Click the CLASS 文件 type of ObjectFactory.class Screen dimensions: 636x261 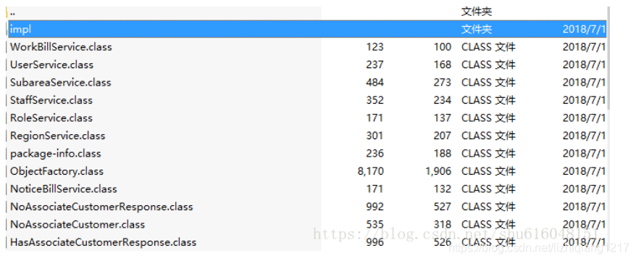click(x=488, y=172)
